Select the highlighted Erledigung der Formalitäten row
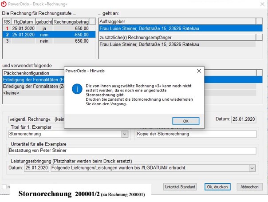The height and width of the screenshot is (202, 268). pyautogui.click(x=33, y=80)
